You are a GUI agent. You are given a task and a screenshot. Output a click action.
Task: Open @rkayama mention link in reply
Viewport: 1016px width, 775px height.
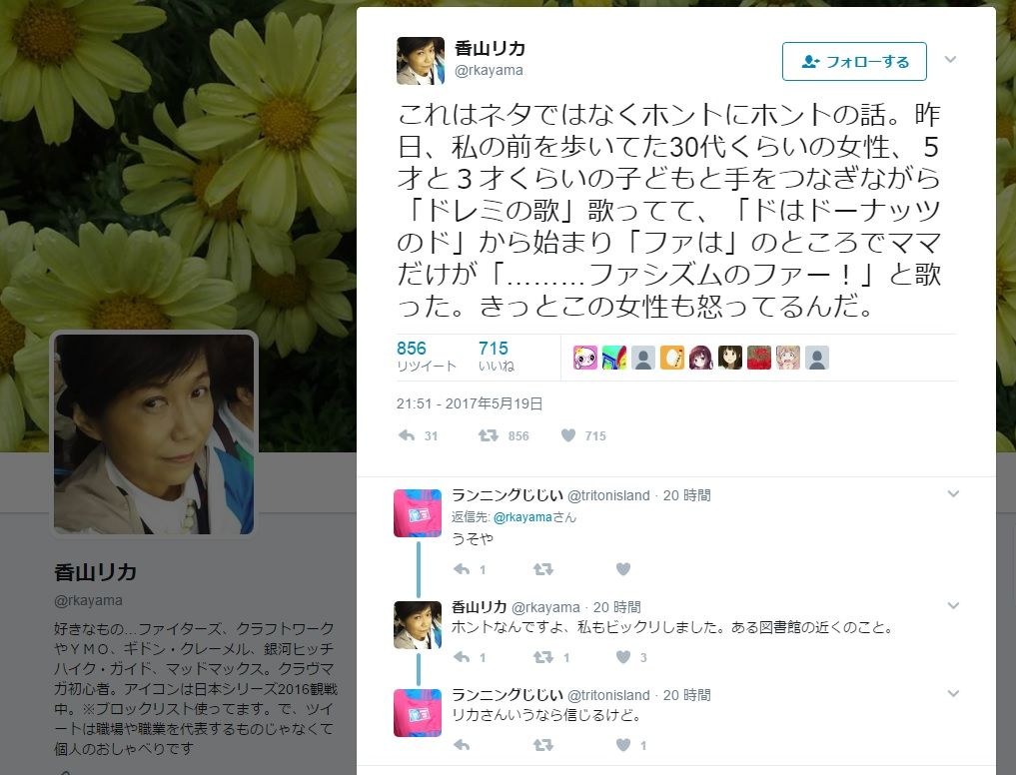point(522,517)
